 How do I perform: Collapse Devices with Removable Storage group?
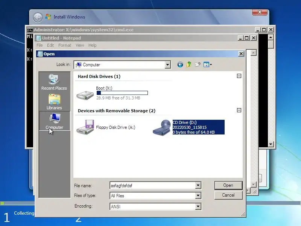pos(239,110)
